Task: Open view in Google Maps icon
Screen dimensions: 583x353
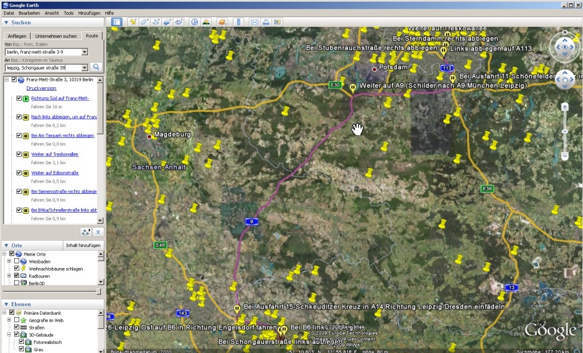Action: pyautogui.click(x=277, y=22)
